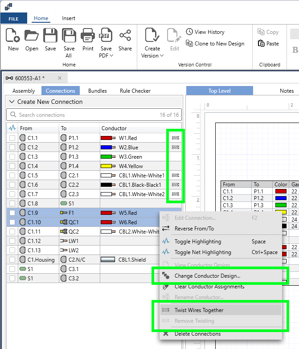Check the checkbox for row C1.3
The width and height of the screenshot is (299, 349).
pyautogui.click(x=12, y=157)
